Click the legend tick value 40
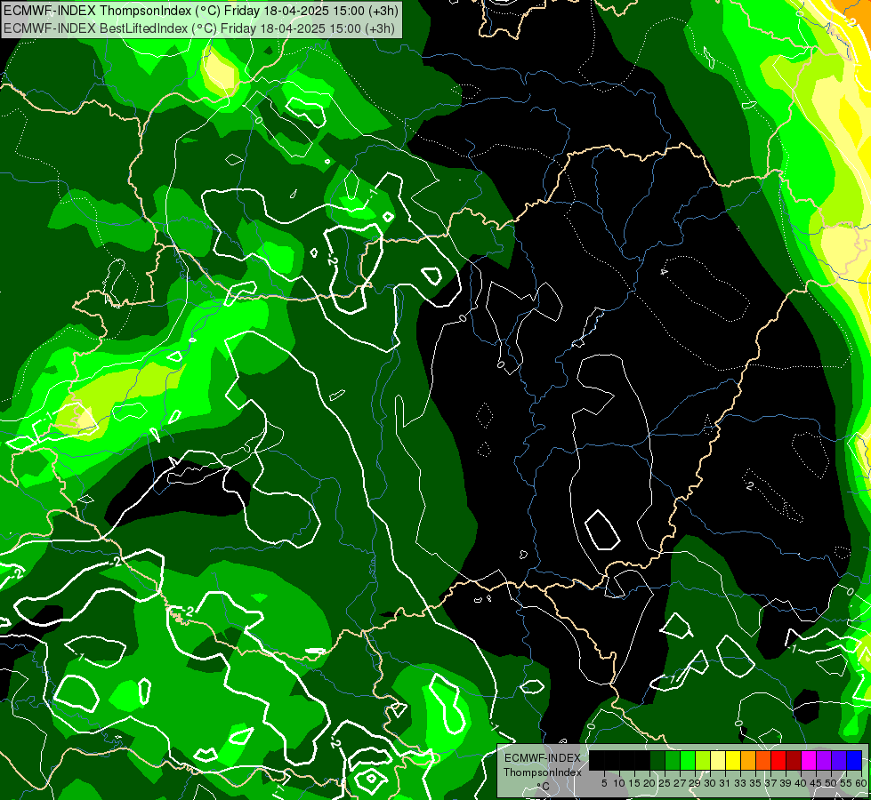 (x=801, y=783)
